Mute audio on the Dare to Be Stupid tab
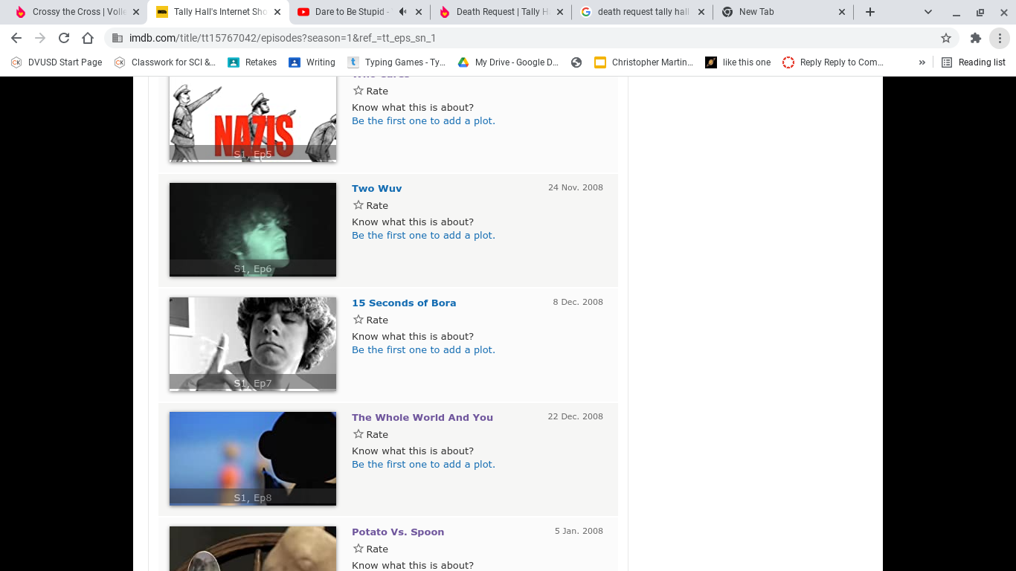 (402, 12)
